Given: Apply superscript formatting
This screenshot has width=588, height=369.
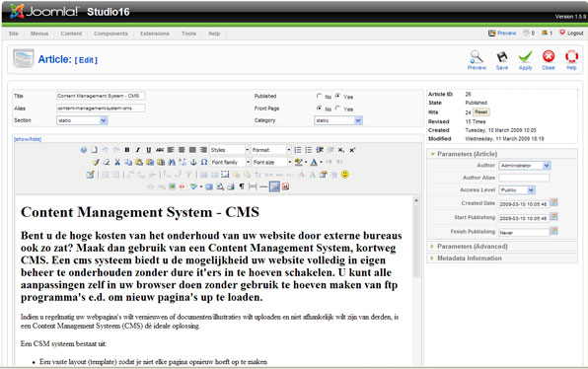Looking at the screenshot, I should coord(352,150).
